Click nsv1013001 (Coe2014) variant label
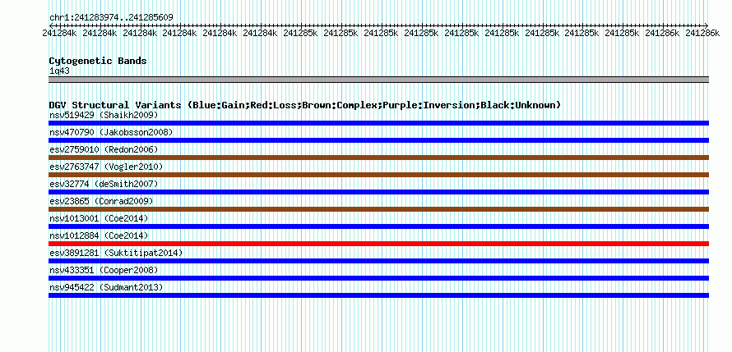The width and height of the screenshot is (732, 352). click(x=99, y=218)
